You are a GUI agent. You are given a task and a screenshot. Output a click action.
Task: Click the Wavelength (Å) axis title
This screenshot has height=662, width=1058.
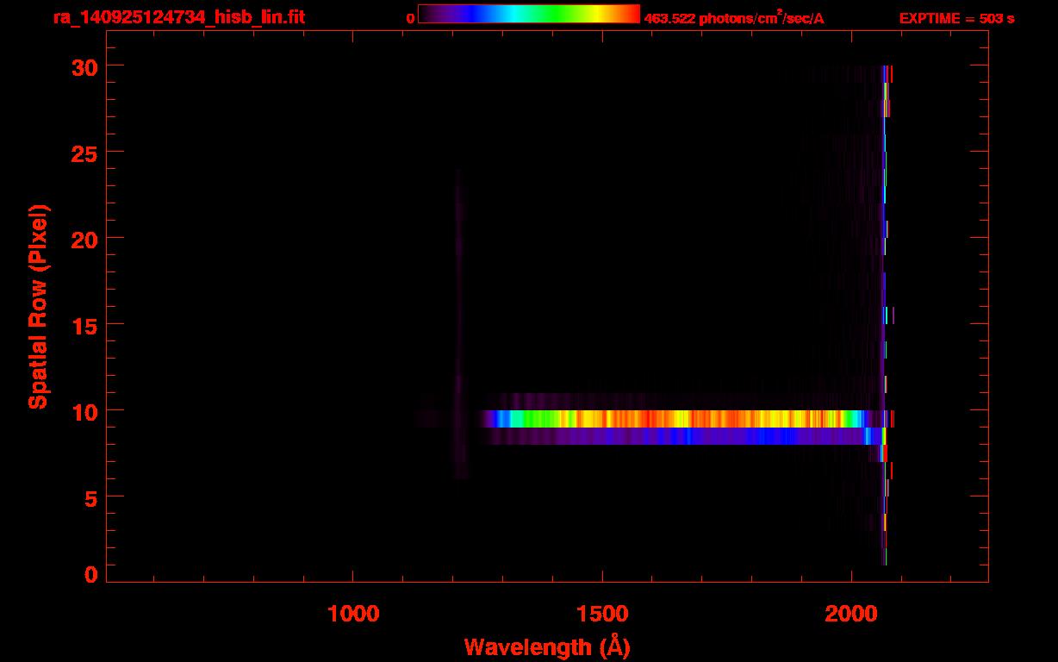pyautogui.click(x=547, y=646)
